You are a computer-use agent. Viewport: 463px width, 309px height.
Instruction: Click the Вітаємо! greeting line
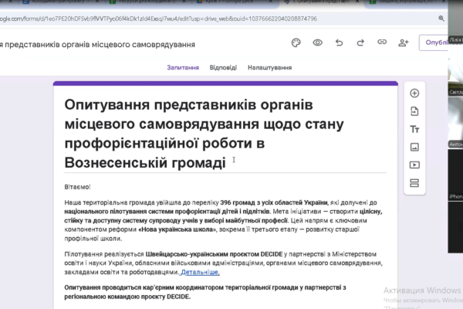(77, 187)
